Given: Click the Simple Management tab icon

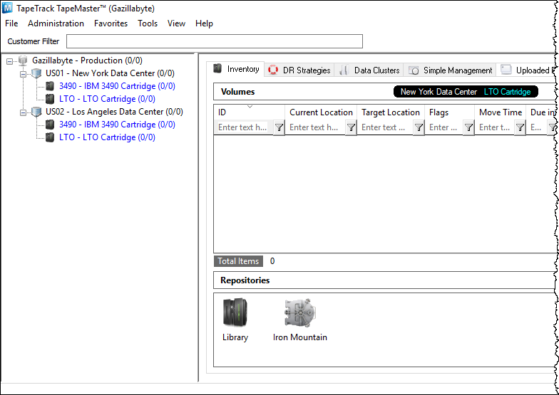Looking at the screenshot, I should click(414, 70).
